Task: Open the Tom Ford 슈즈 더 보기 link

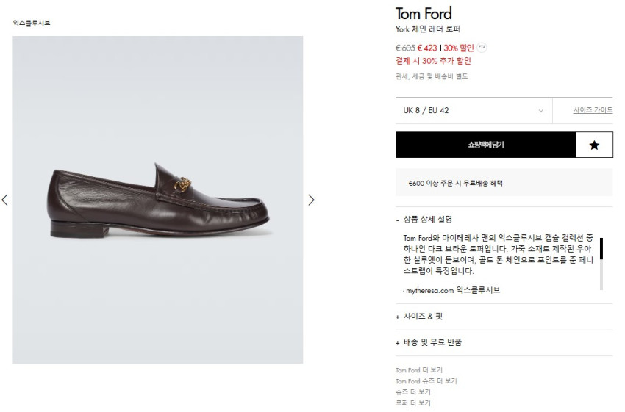Action: click(426, 381)
